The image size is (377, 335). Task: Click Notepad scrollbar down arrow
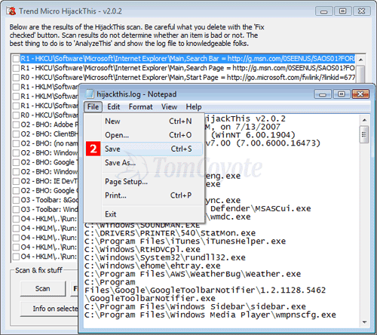(364, 322)
